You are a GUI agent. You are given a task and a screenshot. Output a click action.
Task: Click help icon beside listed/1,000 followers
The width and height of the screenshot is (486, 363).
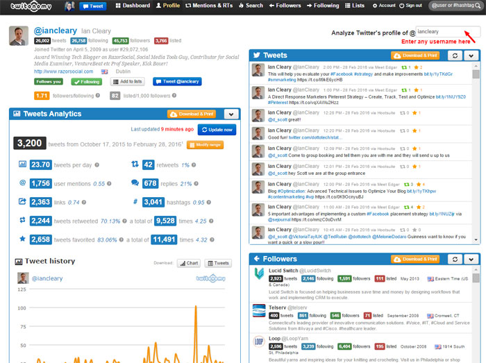point(174,95)
